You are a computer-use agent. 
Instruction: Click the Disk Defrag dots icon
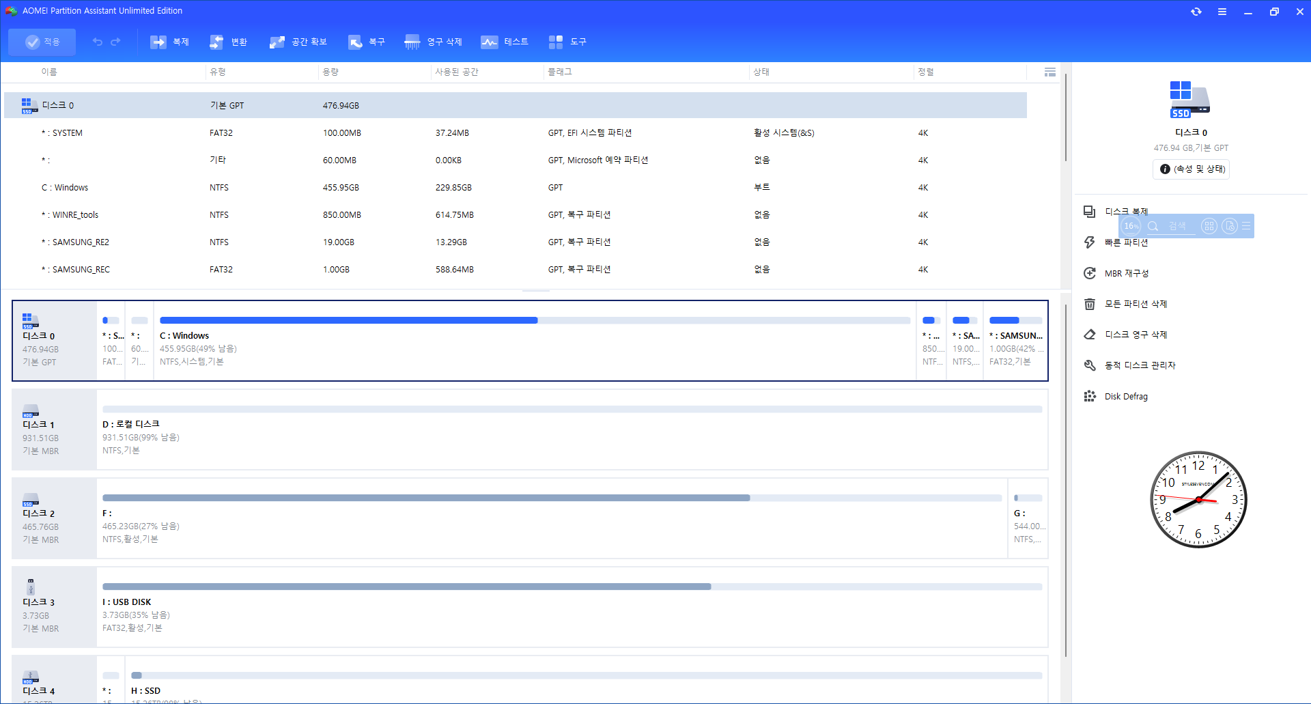click(x=1090, y=396)
